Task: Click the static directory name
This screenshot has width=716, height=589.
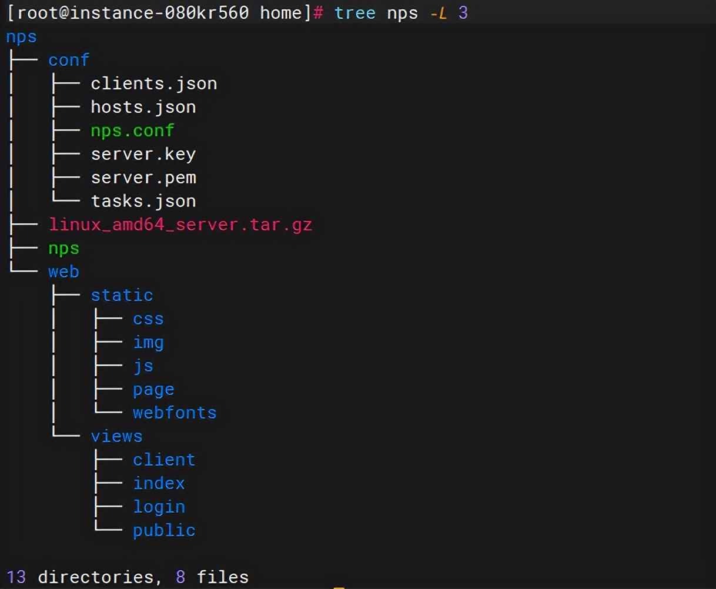Action: (x=122, y=295)
